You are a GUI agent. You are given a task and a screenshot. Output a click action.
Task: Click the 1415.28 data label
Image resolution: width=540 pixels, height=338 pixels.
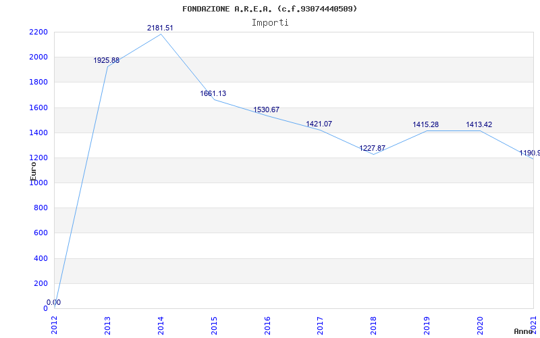[426, 124]
